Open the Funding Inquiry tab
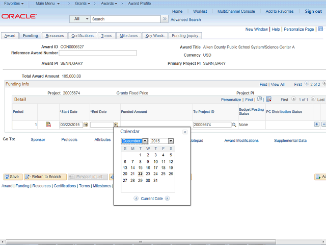This screenshot has height=245, width=326. coord(185,36)
